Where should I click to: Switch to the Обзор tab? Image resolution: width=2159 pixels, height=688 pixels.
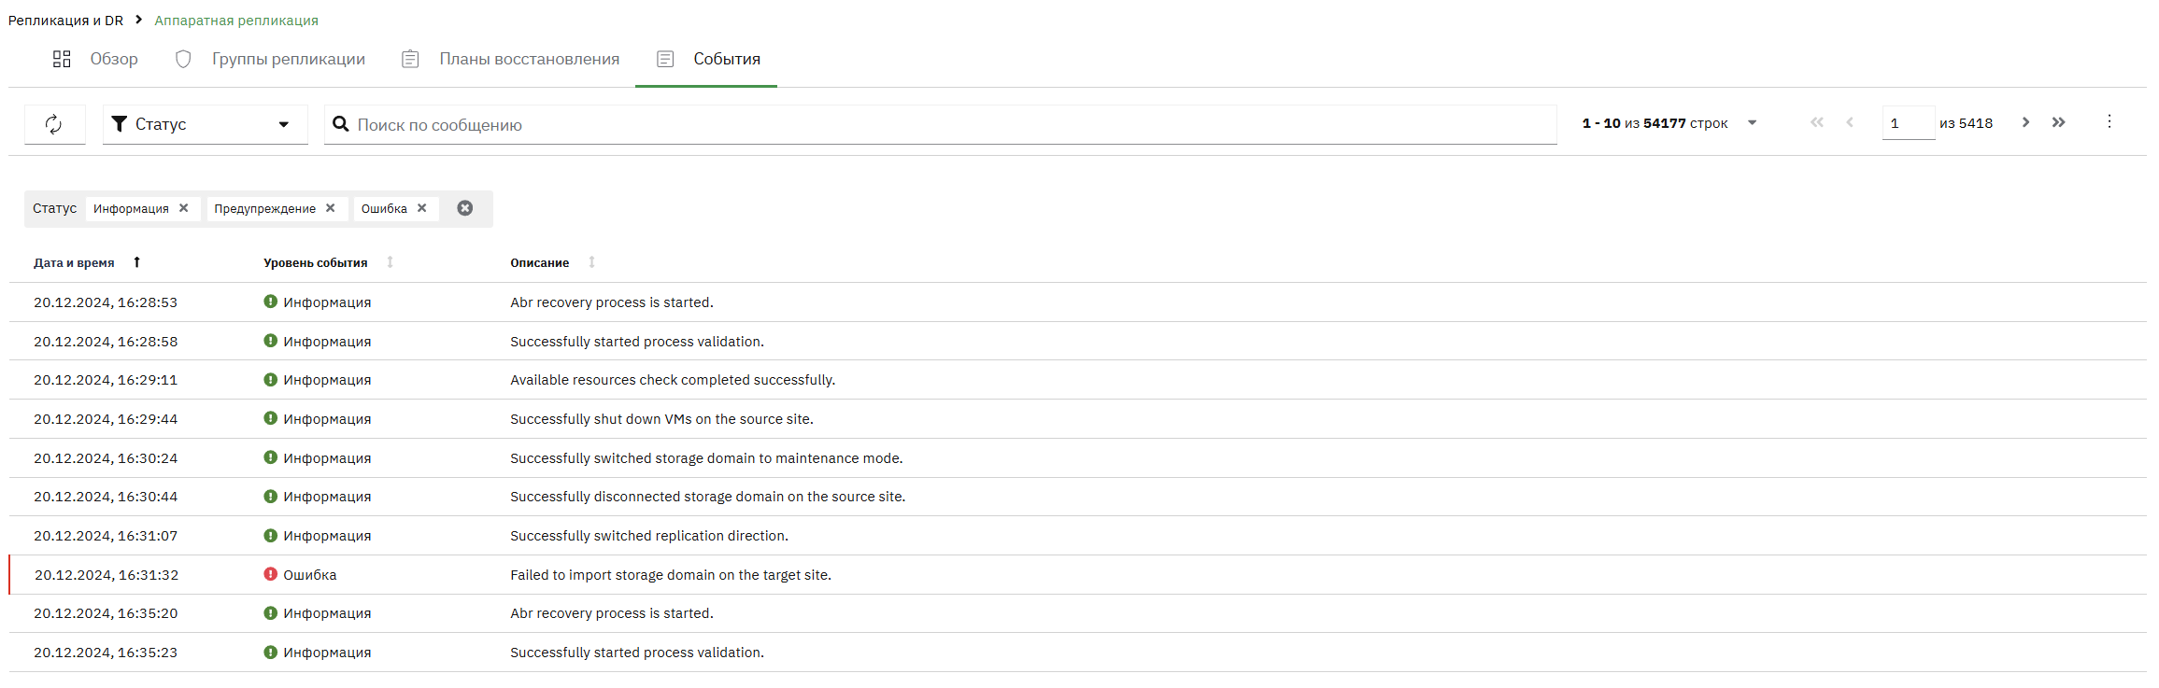click(95, 59)
